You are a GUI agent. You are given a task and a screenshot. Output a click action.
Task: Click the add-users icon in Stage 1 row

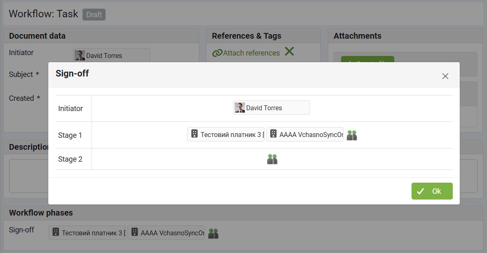pos(352,135)
